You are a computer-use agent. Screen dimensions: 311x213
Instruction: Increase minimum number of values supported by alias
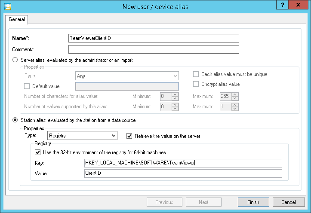[x=175, y=105]
